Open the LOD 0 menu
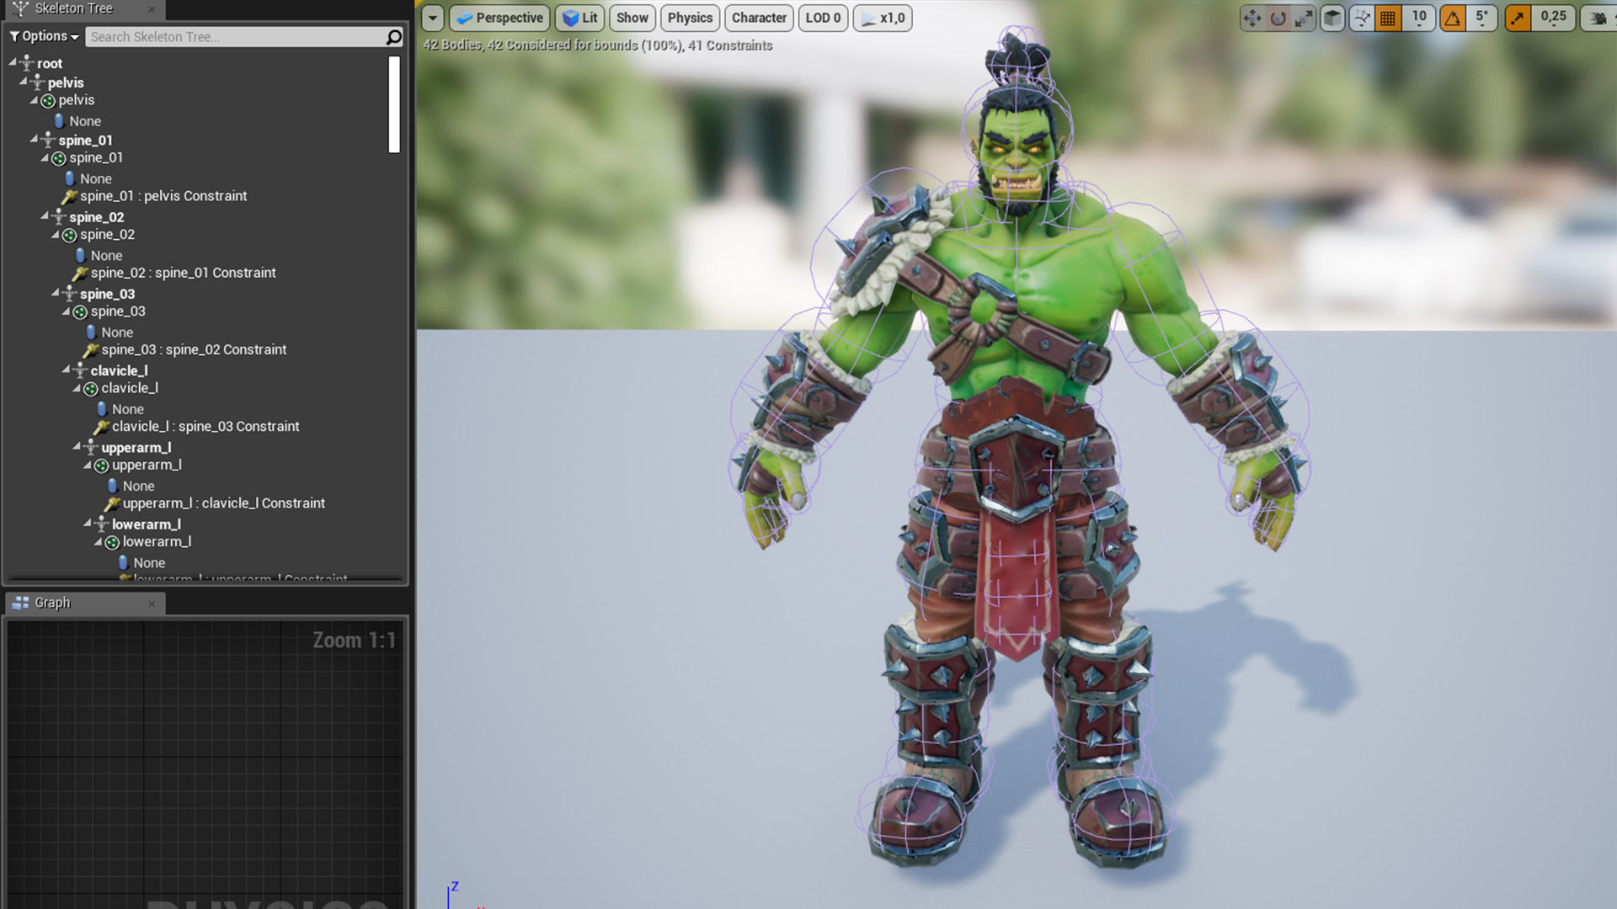Viewport: 1617px width, 909px height. (823, 18)
